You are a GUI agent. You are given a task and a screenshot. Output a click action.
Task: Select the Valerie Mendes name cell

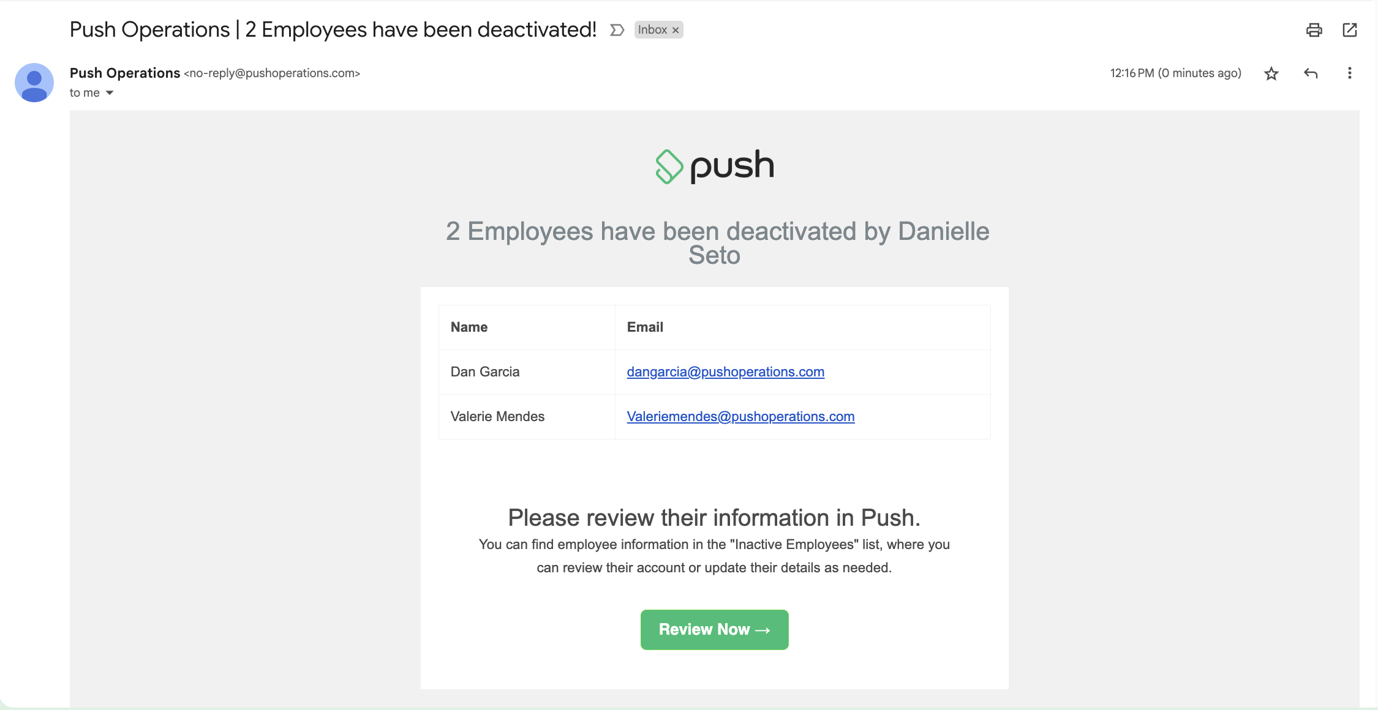[x=527, y=417]
